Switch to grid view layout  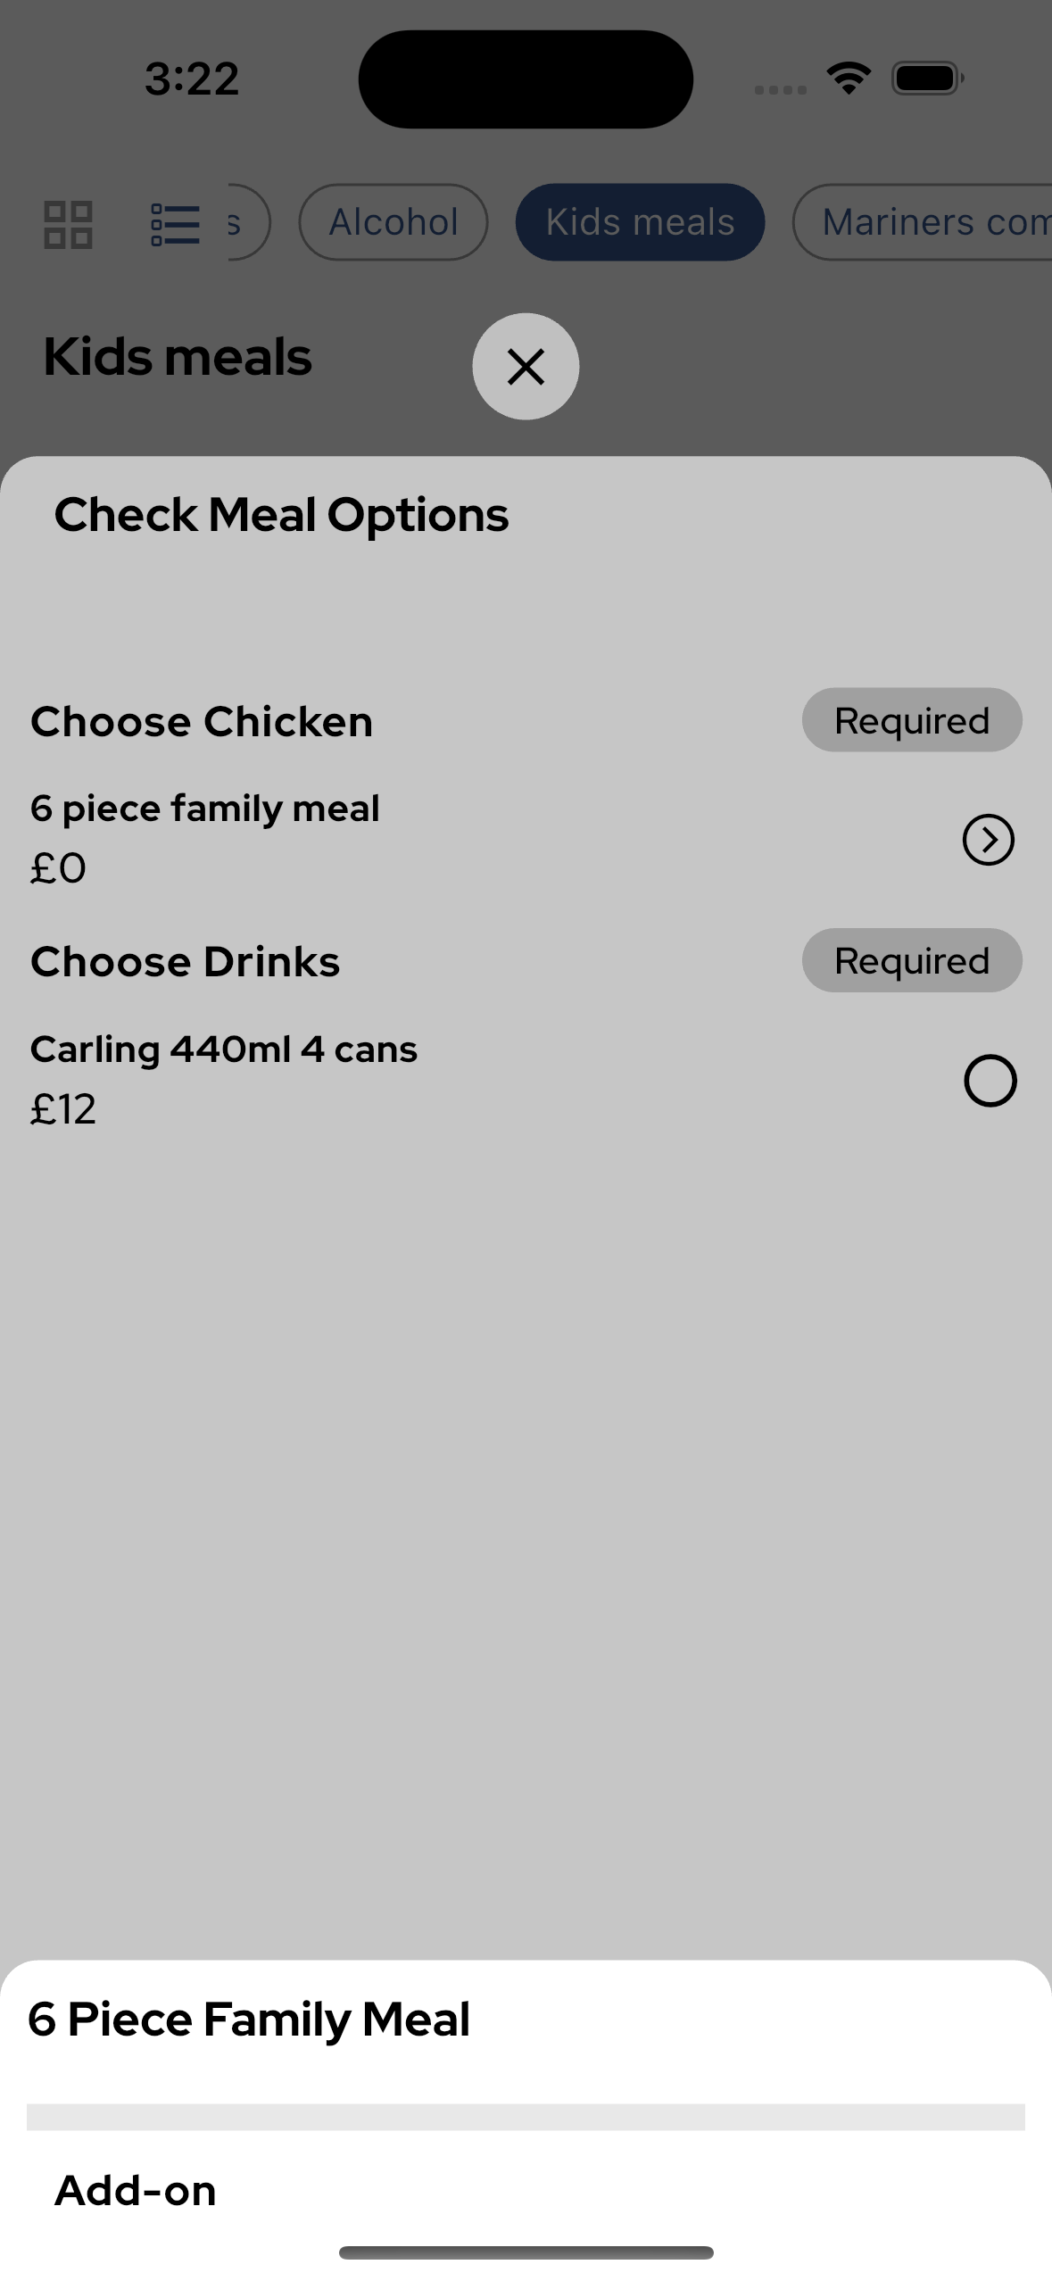[x=69, y=224]
